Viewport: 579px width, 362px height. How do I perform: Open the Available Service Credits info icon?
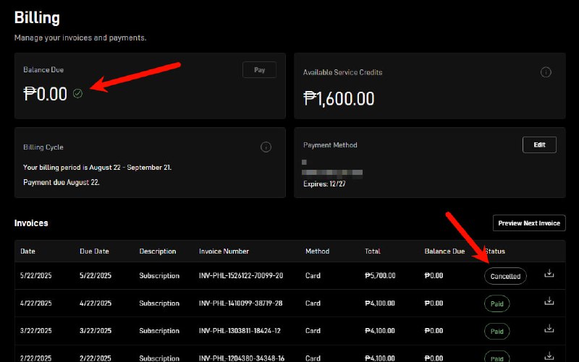[x=546, y=72]
